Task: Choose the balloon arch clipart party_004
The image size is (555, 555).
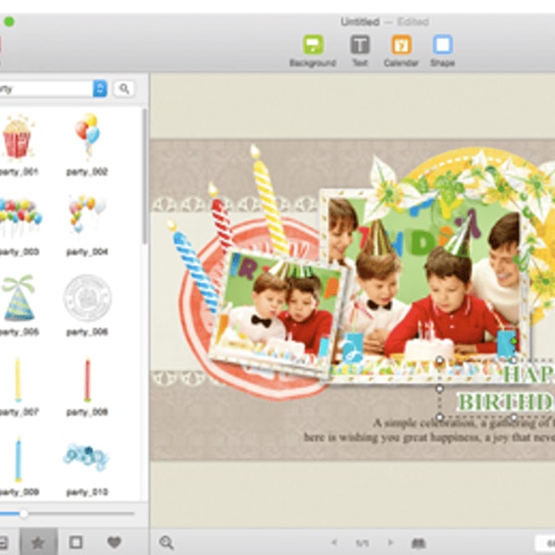Action: point(86,214)
